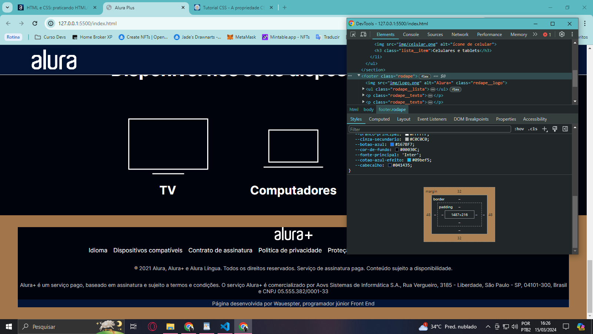Open a new Chrome tab
Image resolution: width=593 pixels, height=334 pixels.
pos(285,7)
